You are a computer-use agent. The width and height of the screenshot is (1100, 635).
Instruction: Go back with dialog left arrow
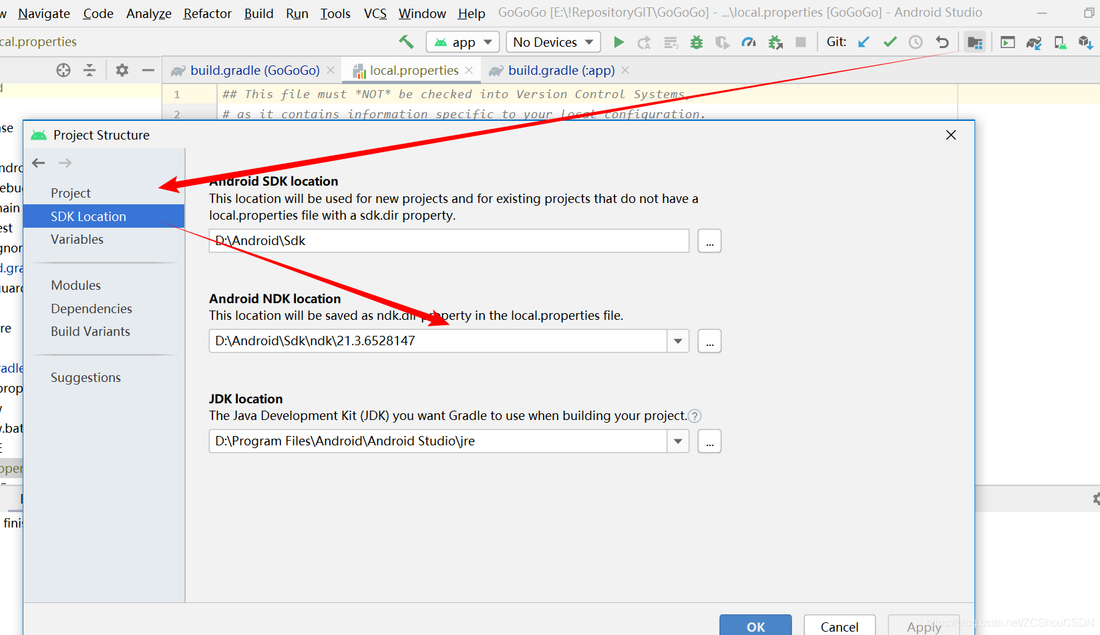[39, 163]
